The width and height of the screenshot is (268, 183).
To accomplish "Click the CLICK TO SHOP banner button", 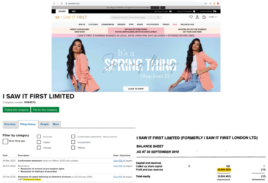I will click(x=136, y=89).
